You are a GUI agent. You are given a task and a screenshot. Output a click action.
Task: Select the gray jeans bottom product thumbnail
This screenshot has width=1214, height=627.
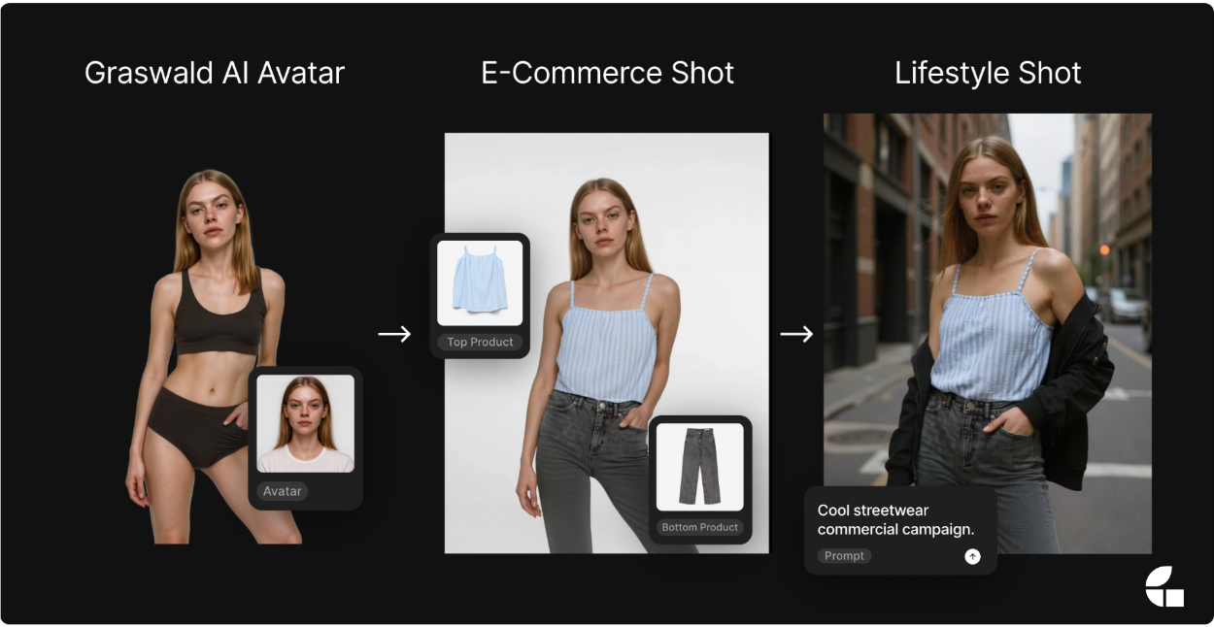click(x=699, y=467)
